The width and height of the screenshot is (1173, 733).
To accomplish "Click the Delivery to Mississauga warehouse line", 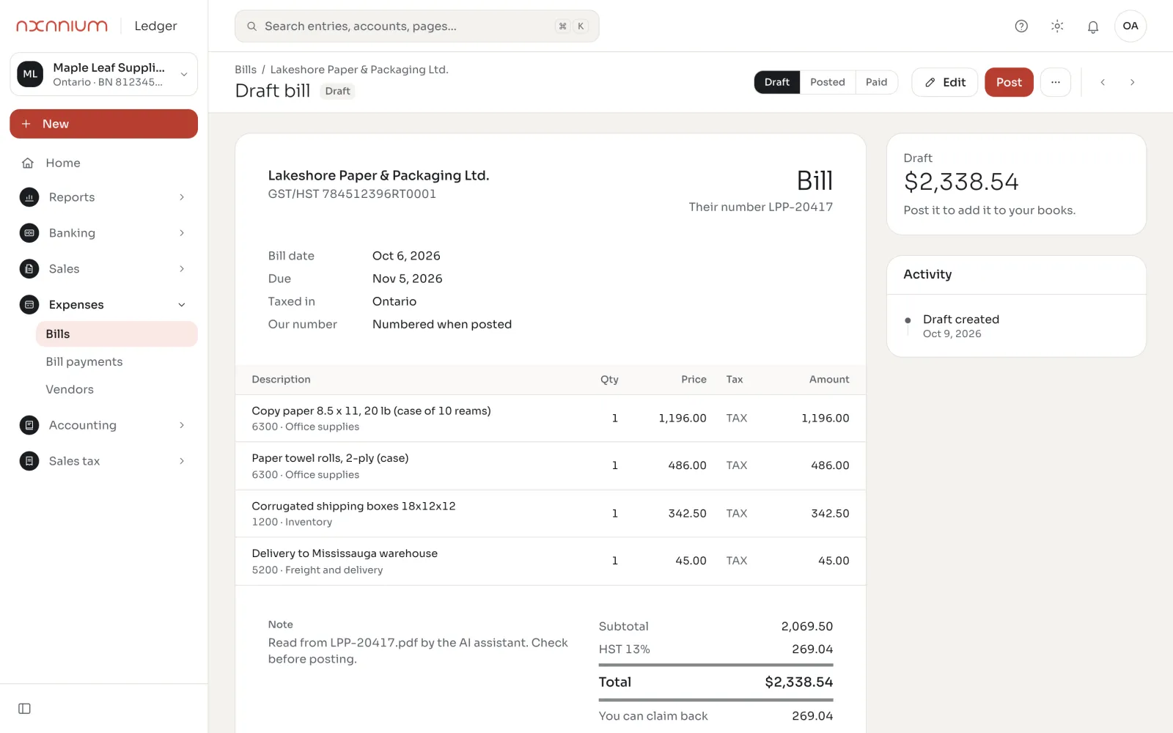I will [x=550, y=561].
